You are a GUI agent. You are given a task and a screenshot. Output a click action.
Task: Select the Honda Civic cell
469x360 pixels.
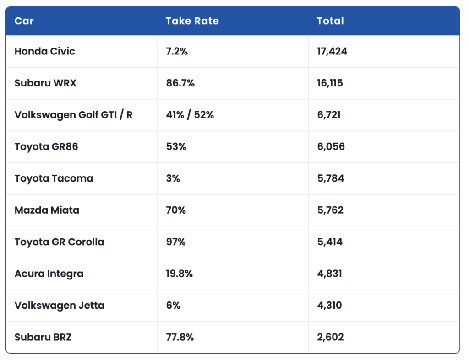click(45, 51)
